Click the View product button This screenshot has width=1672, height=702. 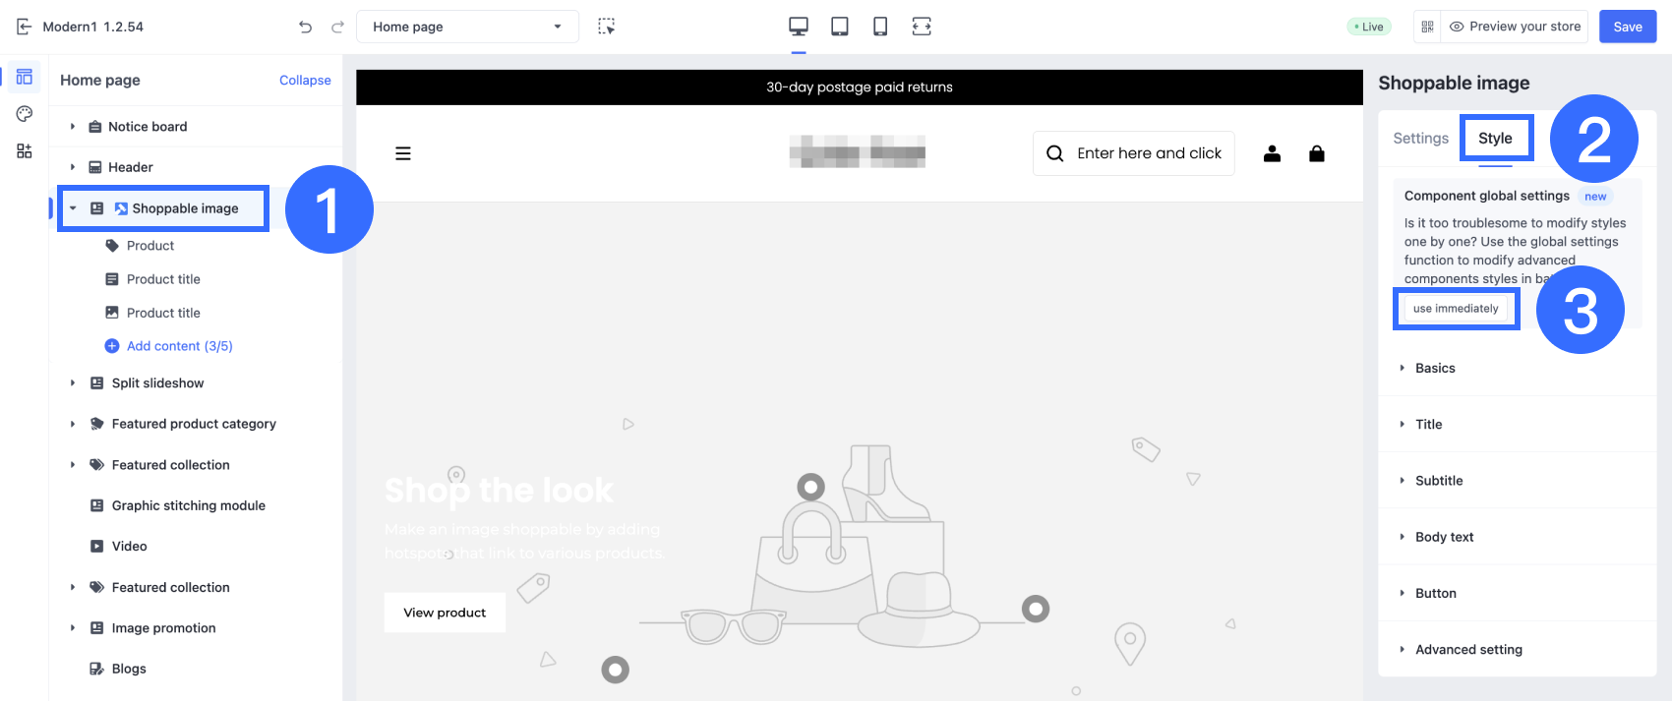tap(445, 613)
